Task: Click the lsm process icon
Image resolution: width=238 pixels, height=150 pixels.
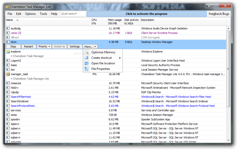Action: [x=8, y=70]
